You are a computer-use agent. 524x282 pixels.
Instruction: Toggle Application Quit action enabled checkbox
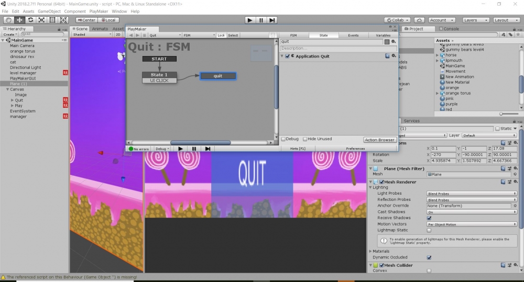287,57
